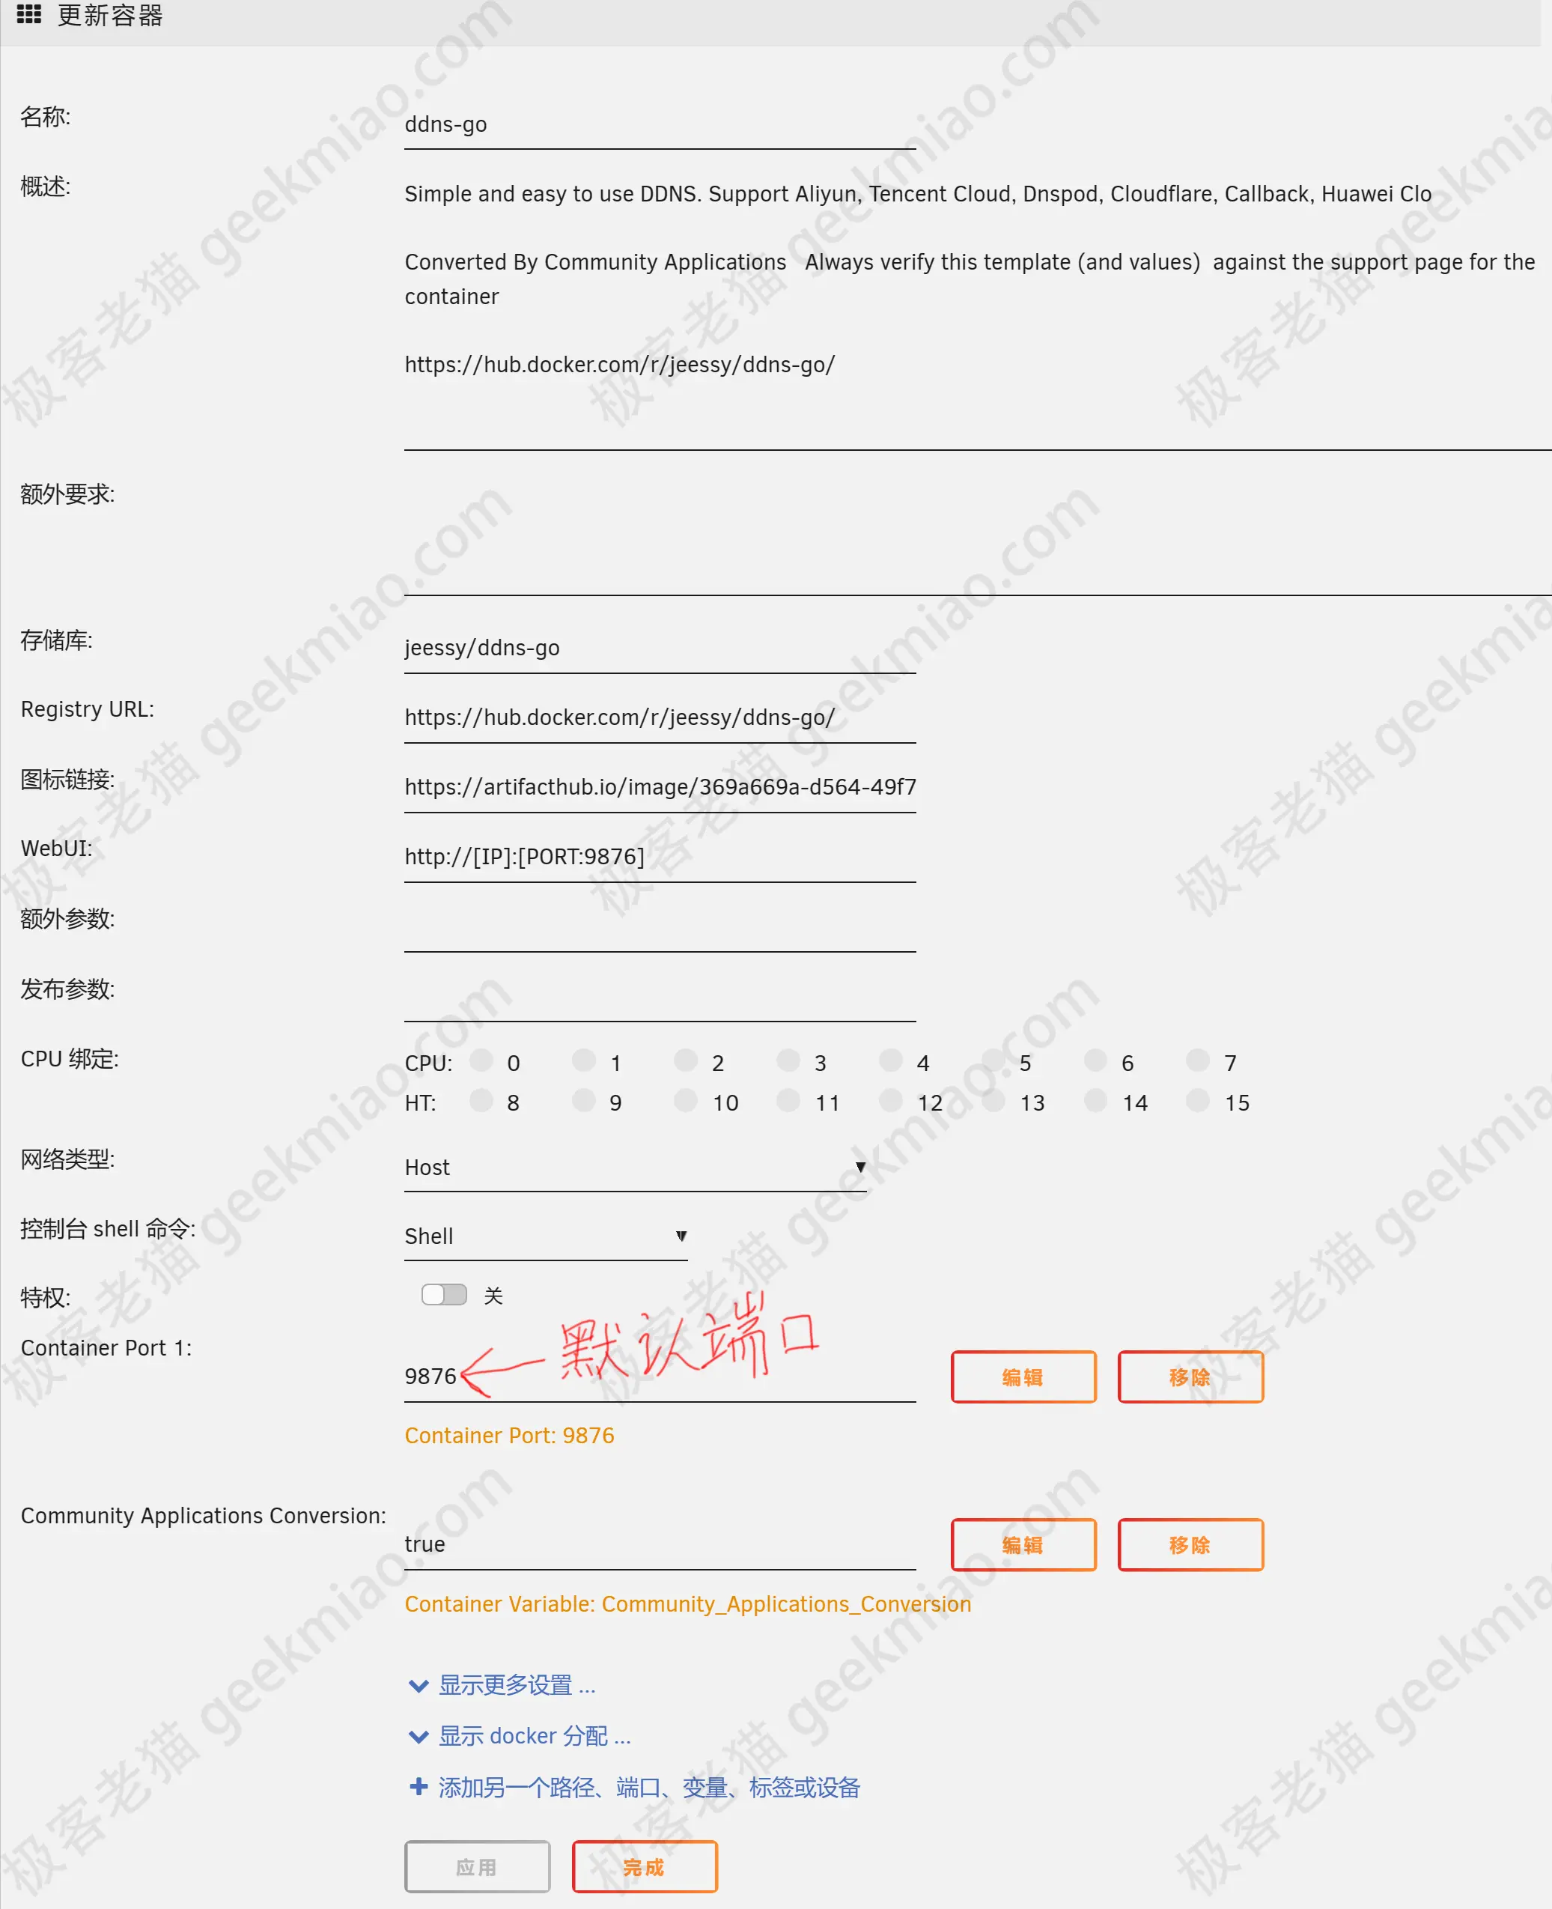The height and width of the screenshot is (1909, 1552).
Task: Click the 图标链接 artifacthub icon
Action: (660, 786)
